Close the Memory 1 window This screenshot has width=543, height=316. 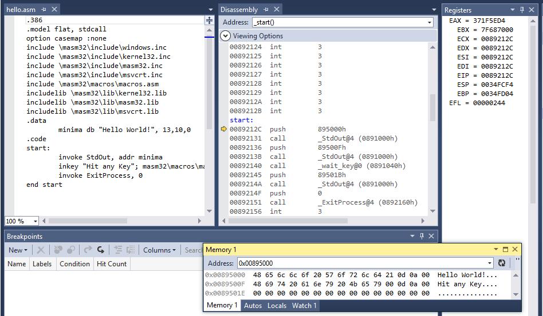(515, 249)
